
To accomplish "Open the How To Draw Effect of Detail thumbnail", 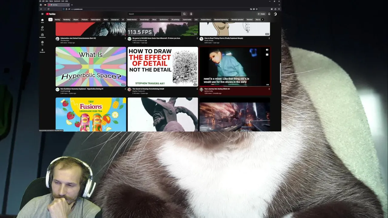I will [x=163, y=67].
